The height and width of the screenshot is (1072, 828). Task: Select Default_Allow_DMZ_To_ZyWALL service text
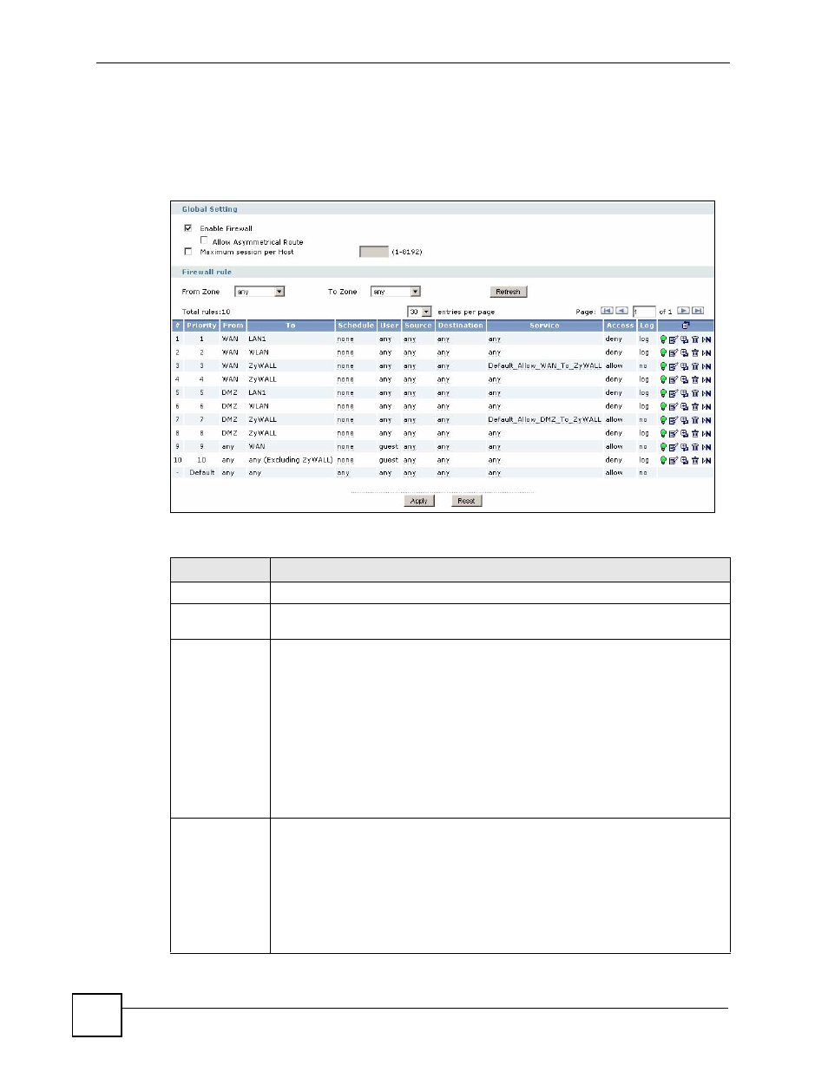[x=544, y=420]
